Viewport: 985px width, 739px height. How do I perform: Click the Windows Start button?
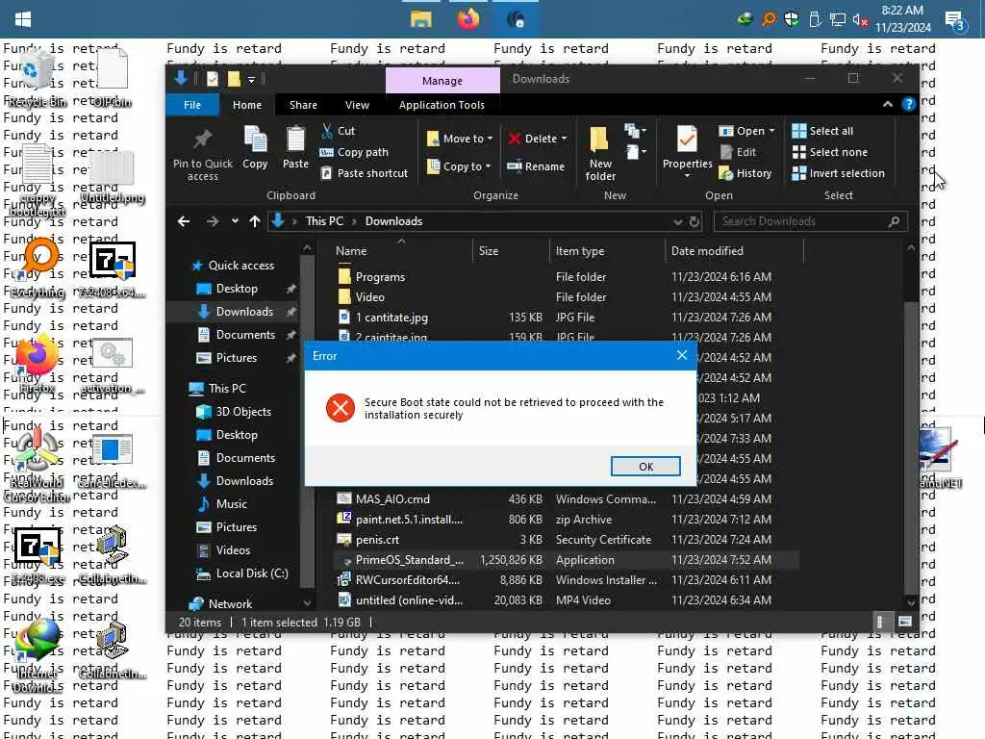(x=23, y=19)
